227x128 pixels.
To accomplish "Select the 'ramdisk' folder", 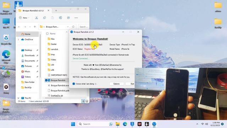I will [x=54, y=49].
